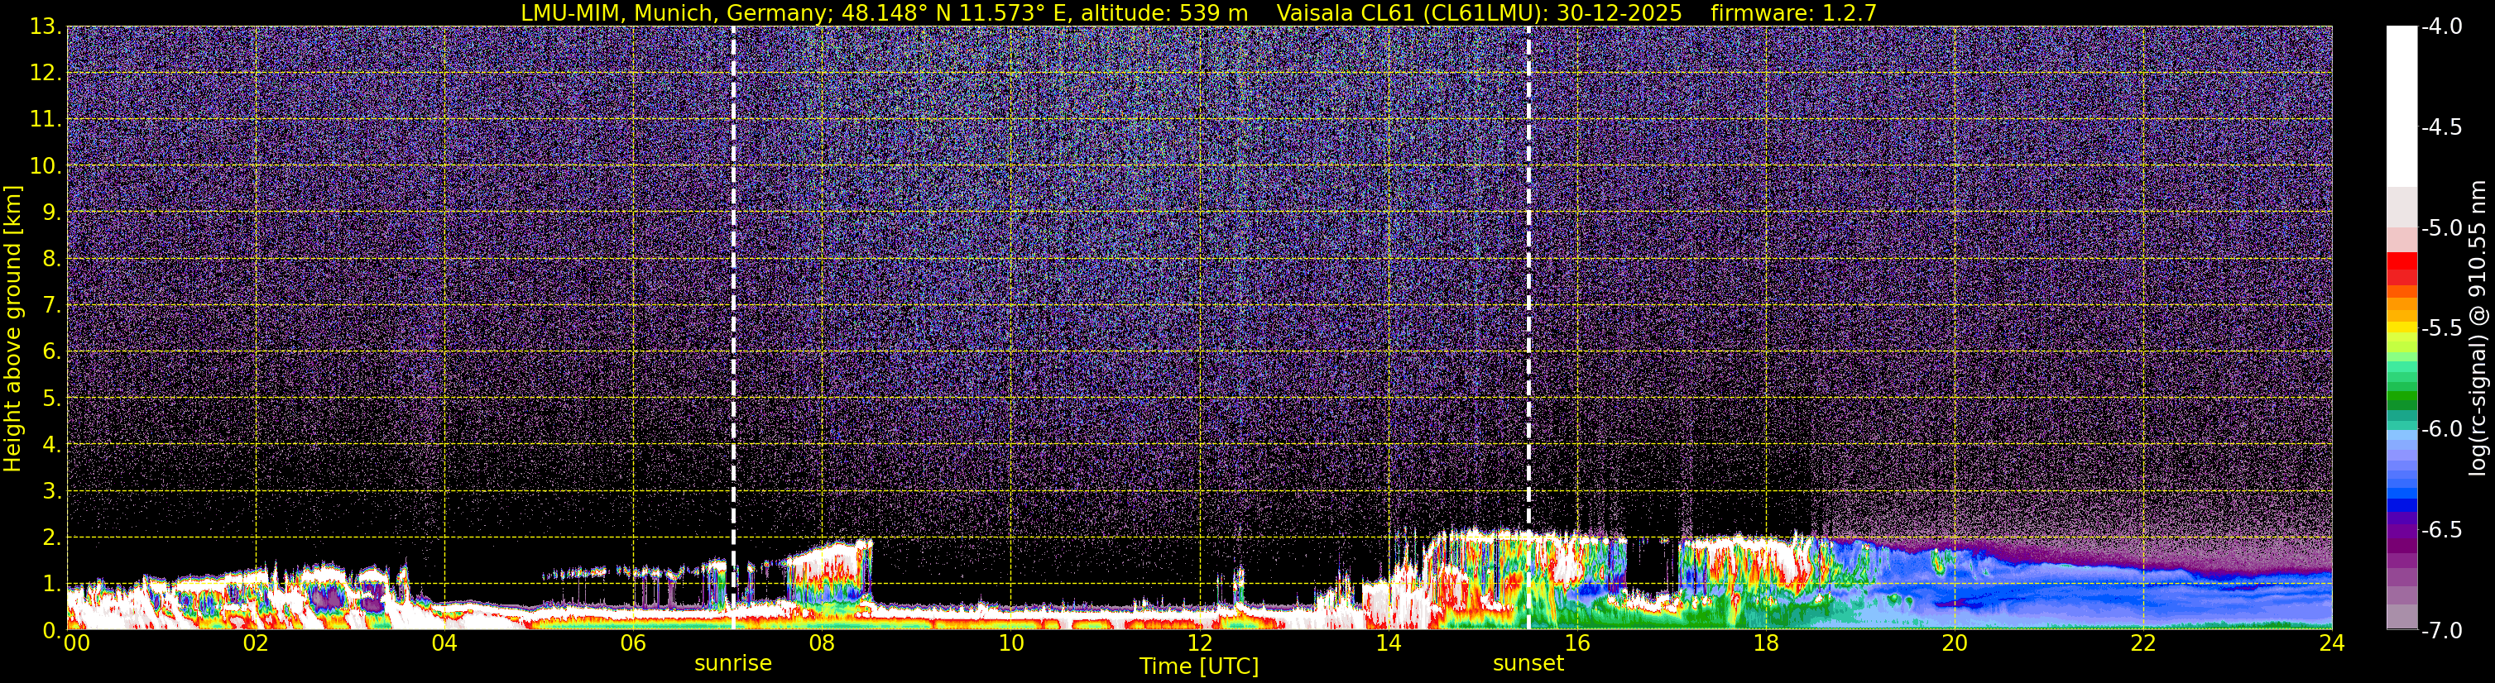2495x683 pixels.
Task: Click the '16' time axis tick label
Action: point(1578,643)
